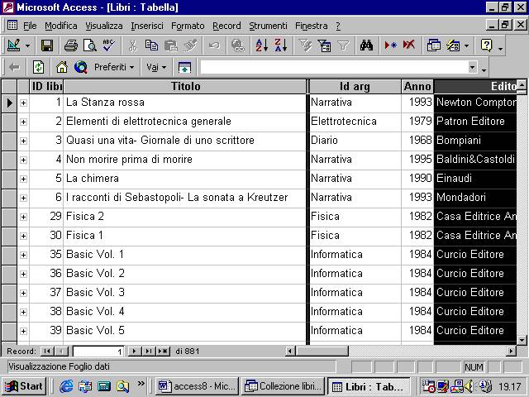Image resolution: width=529 pixels, height=397 pixels.
Task: Open the address box dropdown arrow
Action: (472, 67)
